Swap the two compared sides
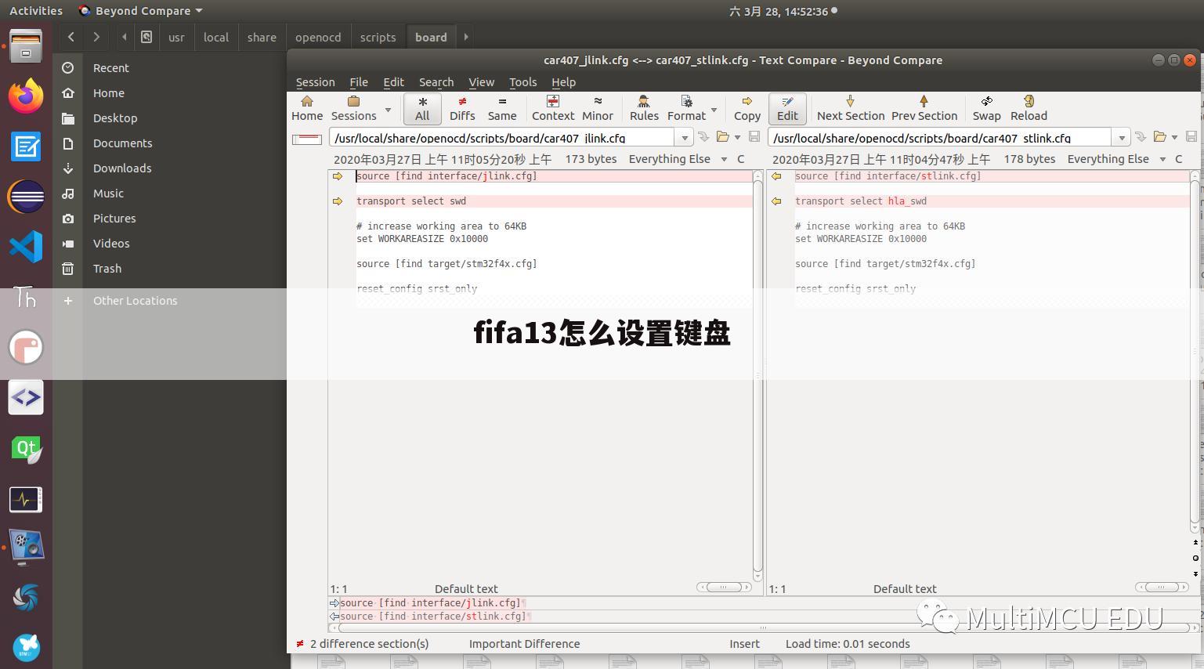Viewport: 1204px width, 669px height. tap(987, 108)
